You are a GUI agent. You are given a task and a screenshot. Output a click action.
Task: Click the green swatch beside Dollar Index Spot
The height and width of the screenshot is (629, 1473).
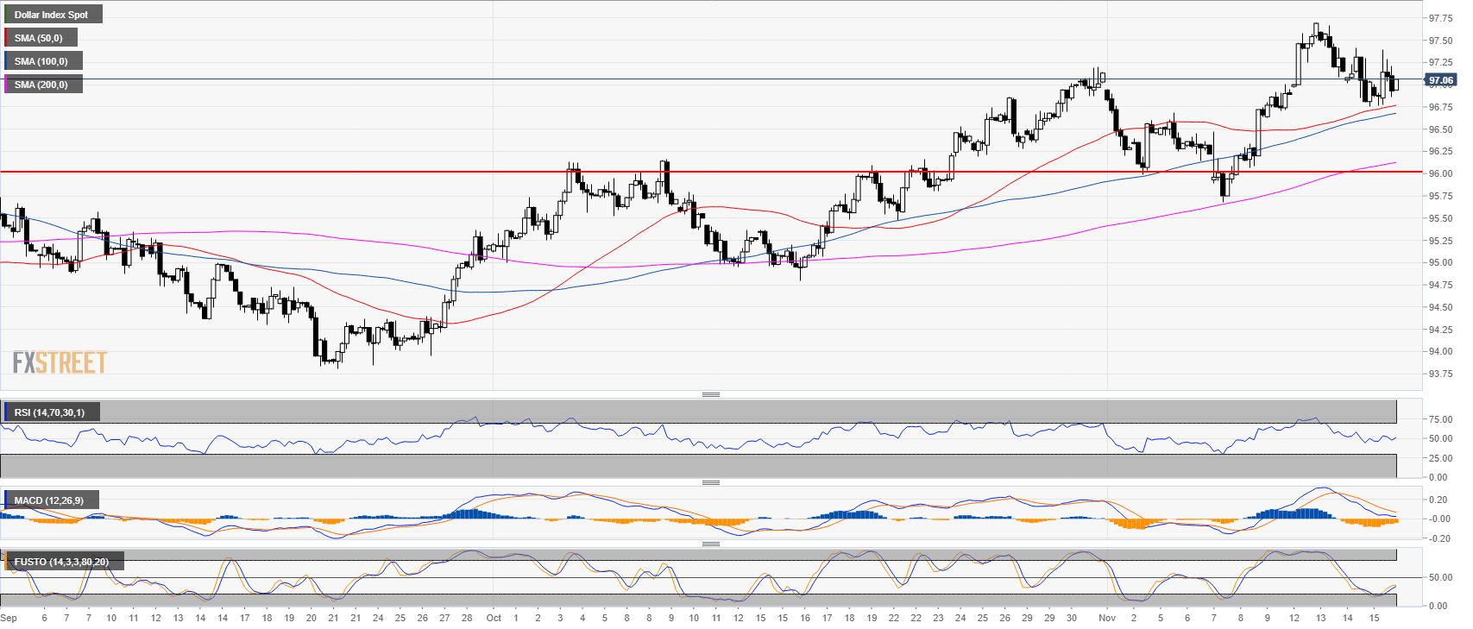pos(5,15)
